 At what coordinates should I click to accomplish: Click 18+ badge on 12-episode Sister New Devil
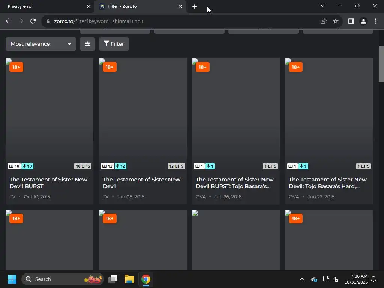point(109,67)
